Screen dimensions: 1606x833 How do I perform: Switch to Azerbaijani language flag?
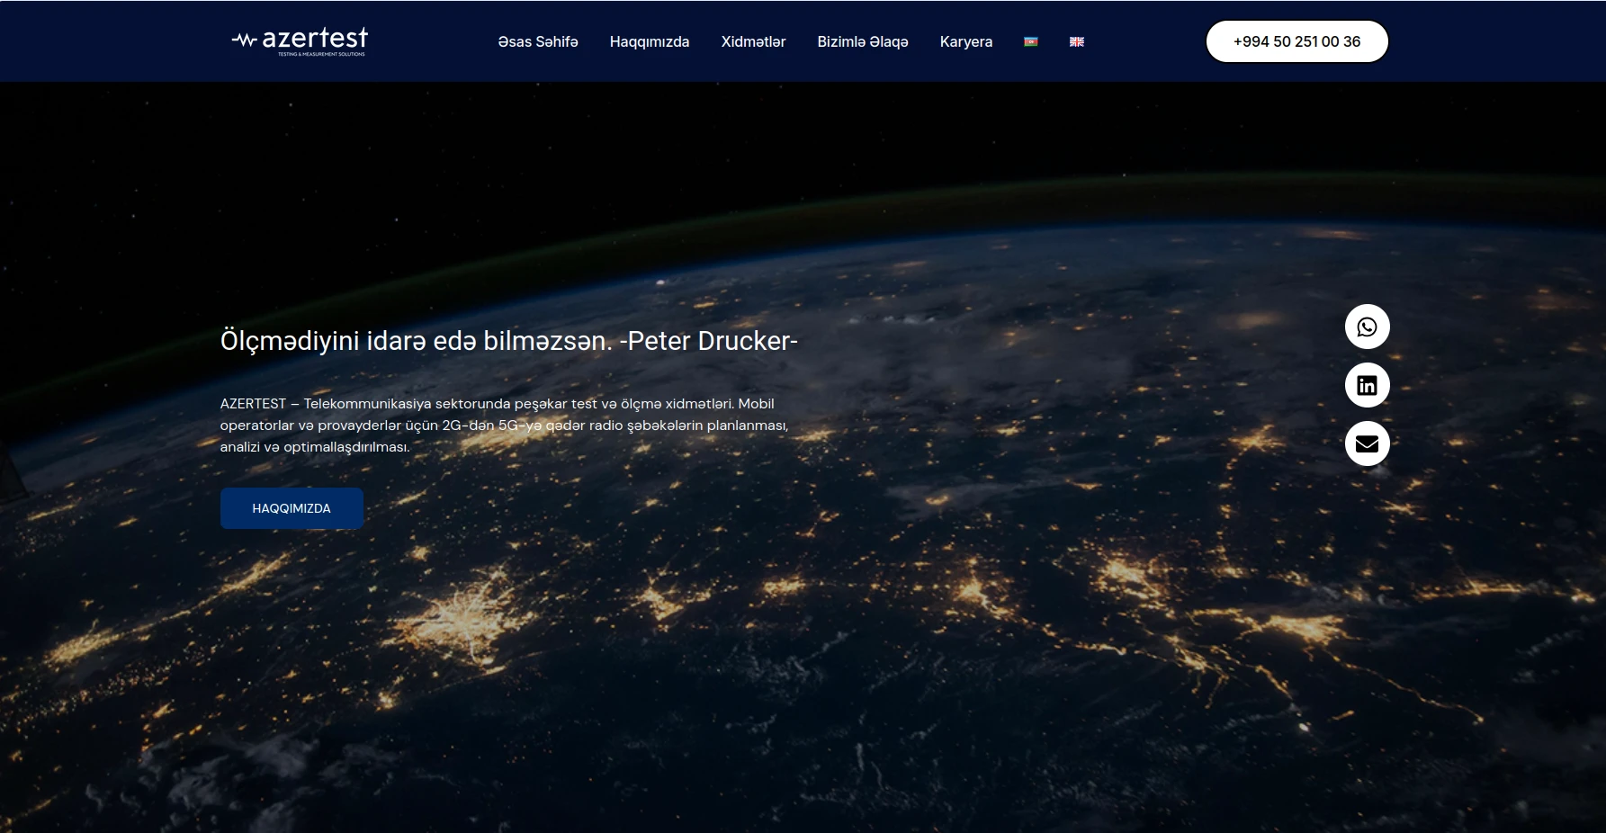[x=1031, y=41]
